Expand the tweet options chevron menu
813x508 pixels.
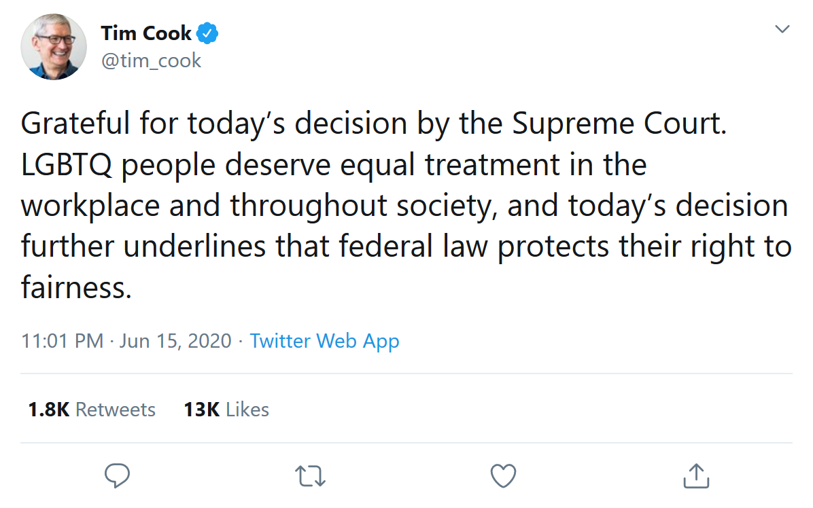pos(782,29)
